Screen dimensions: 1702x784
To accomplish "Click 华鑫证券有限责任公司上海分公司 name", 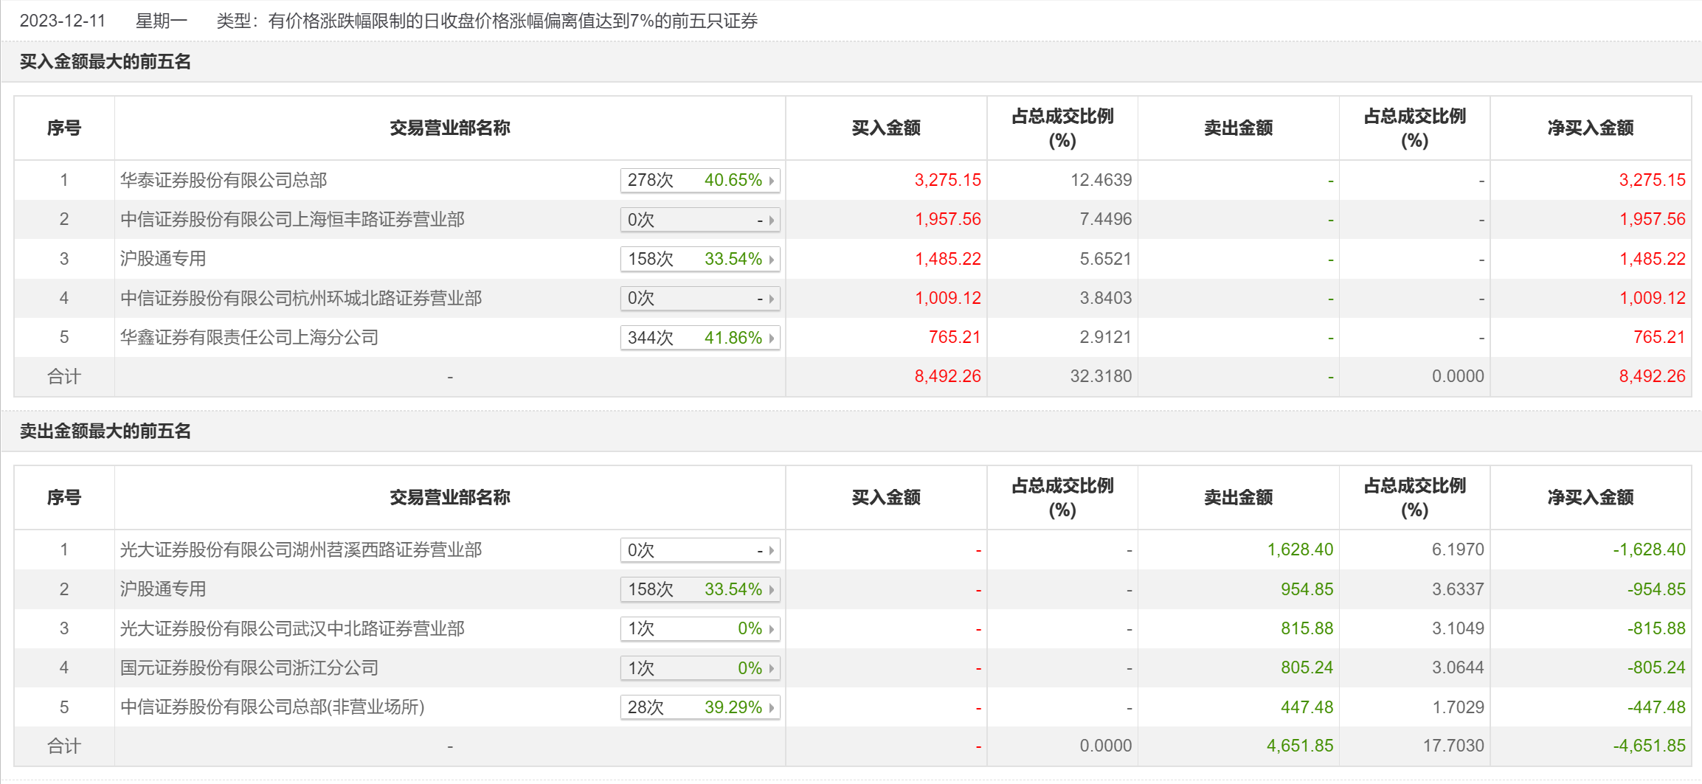I will [x=249, y=337].
